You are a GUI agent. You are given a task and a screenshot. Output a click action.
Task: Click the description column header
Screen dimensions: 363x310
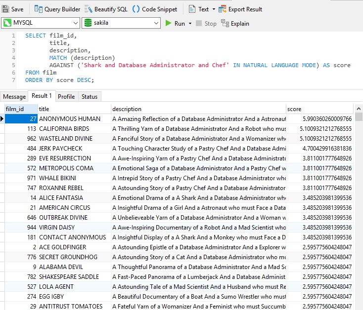tap(199, 109)
